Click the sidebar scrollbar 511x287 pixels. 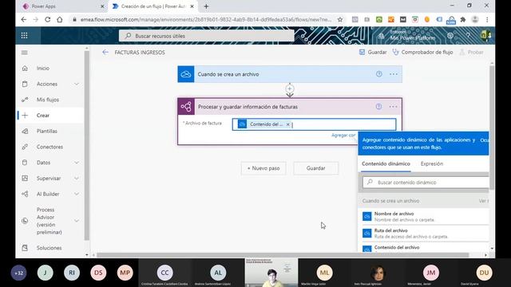(87, 145)
